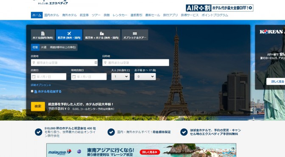
Task: Open the 旅館 navigation item
Action: pyautogui.click(x=106, y=15)
